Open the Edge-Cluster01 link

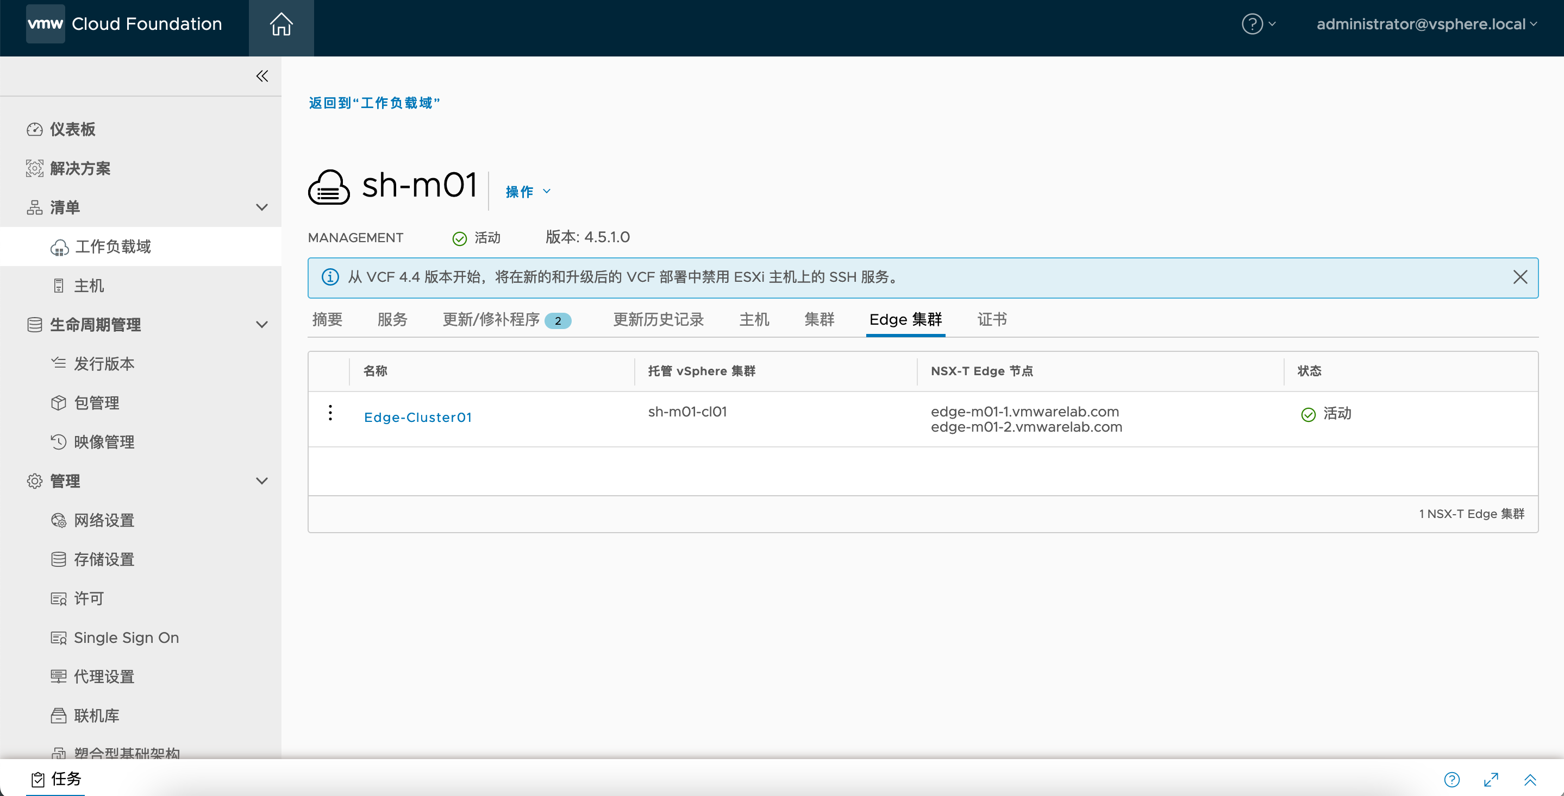[418, 418]
